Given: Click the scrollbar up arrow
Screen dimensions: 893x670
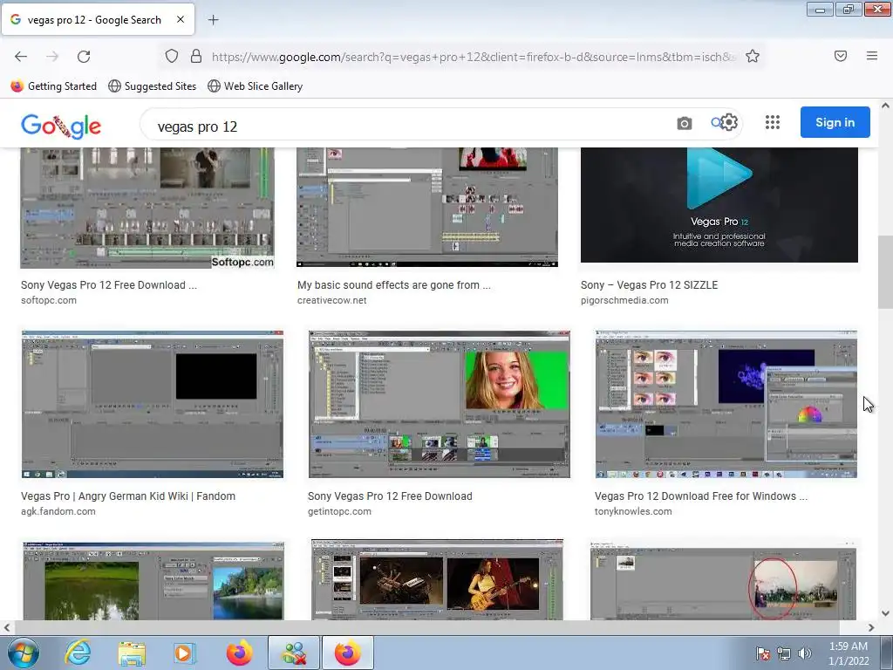Looking at the screenshot, I should point(885,106).
